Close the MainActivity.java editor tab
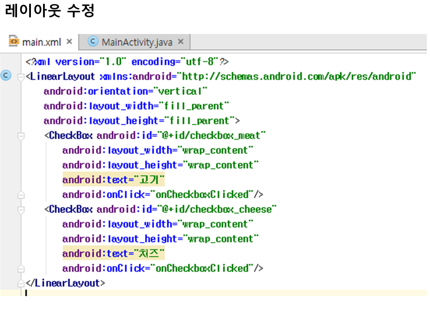 click(x=181, y=42)
